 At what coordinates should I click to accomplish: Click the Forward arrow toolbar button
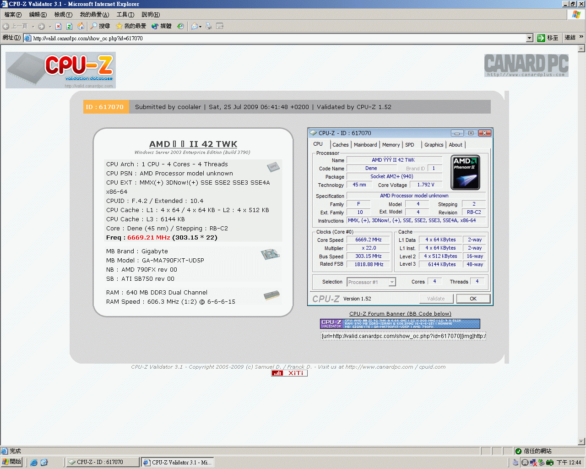[x=41, y=26]
